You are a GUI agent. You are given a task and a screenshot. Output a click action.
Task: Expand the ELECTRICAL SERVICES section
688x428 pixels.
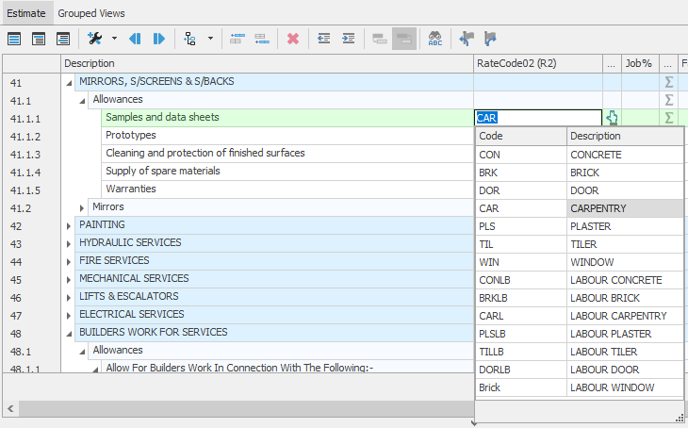69,316
